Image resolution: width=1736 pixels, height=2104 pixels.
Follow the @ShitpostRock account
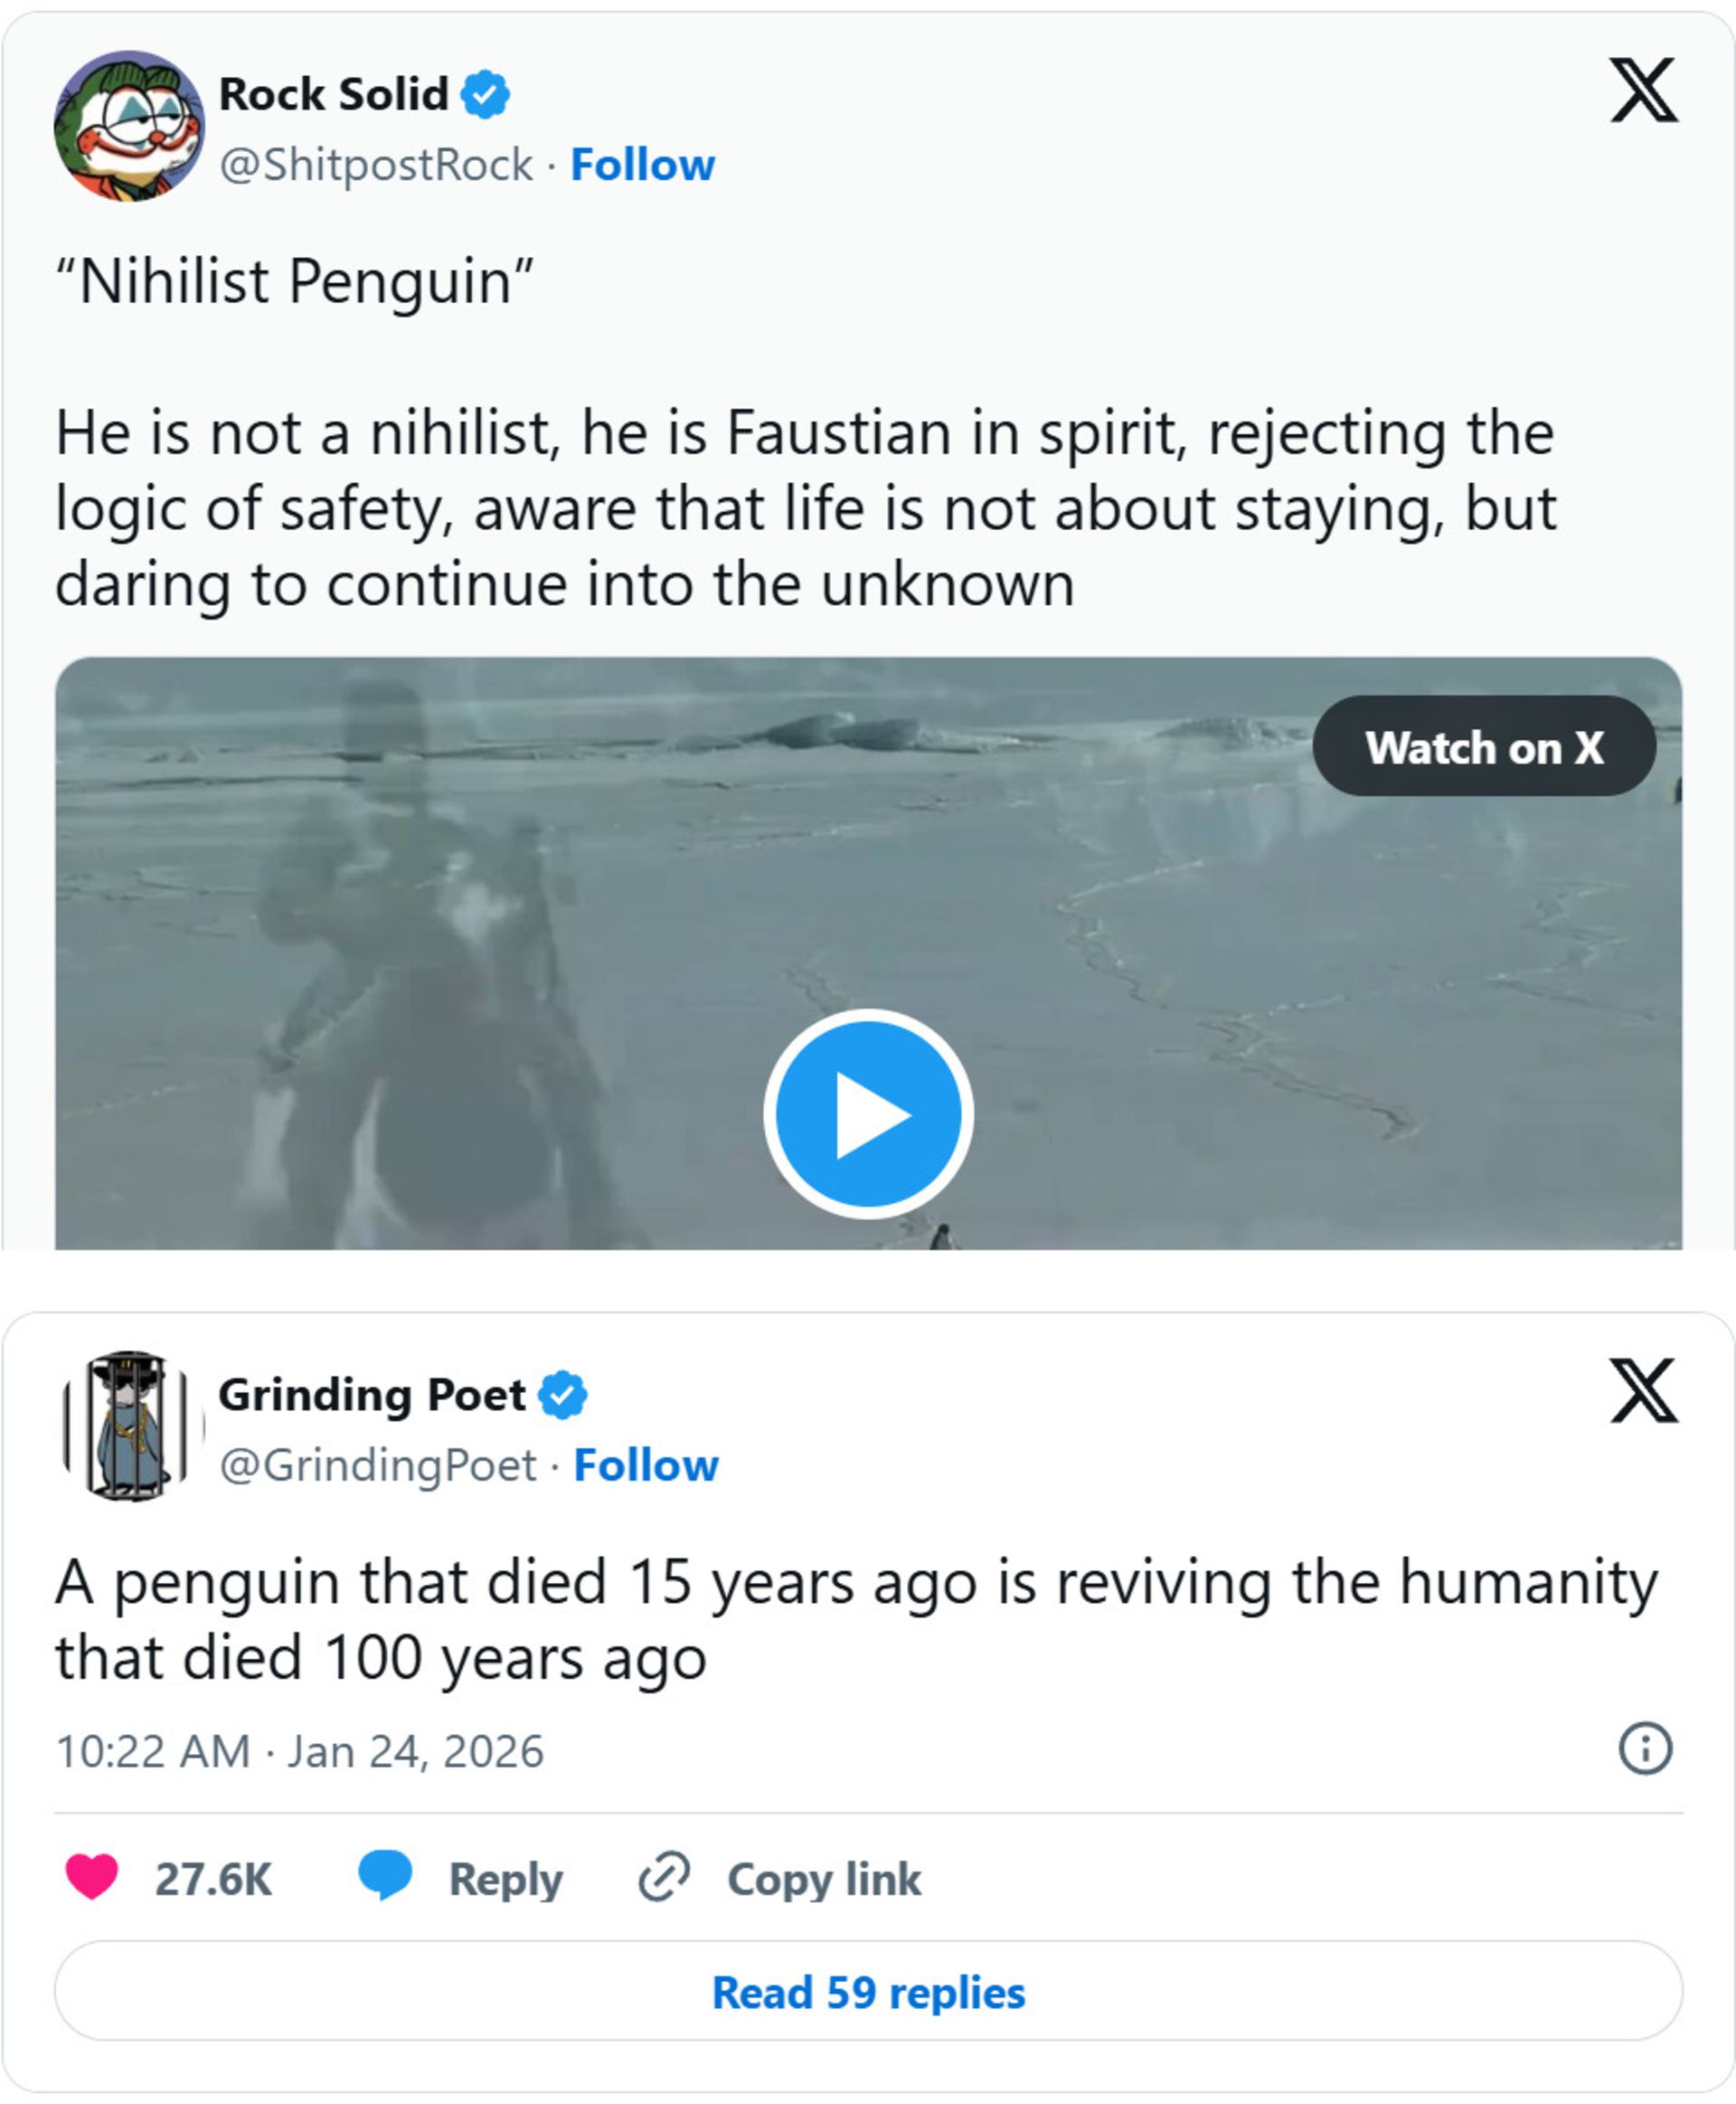[x=642, y=165]
